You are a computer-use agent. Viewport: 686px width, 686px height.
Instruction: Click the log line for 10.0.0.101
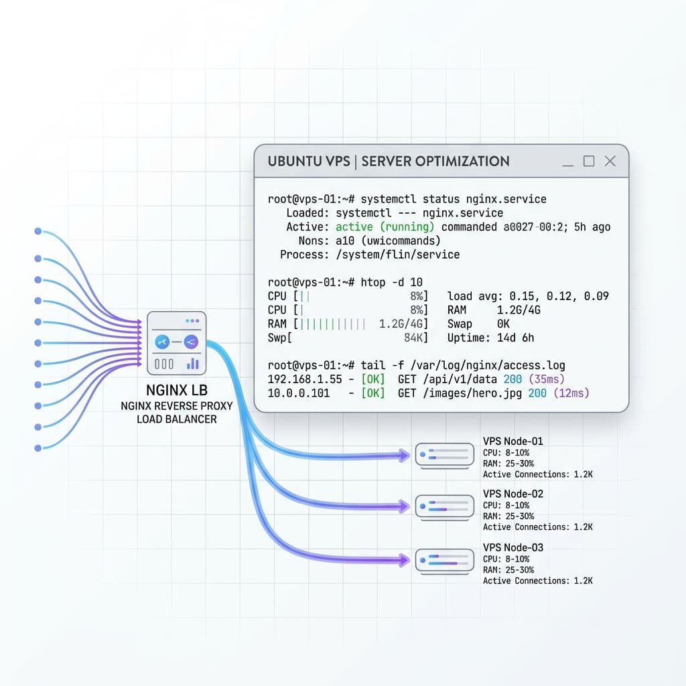(428, 393)
